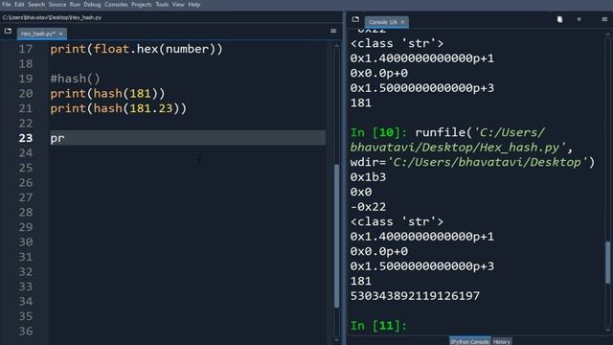Click the console stop execution square icon
The height and width of the screenshot is (345, 613).
[579, 19]
